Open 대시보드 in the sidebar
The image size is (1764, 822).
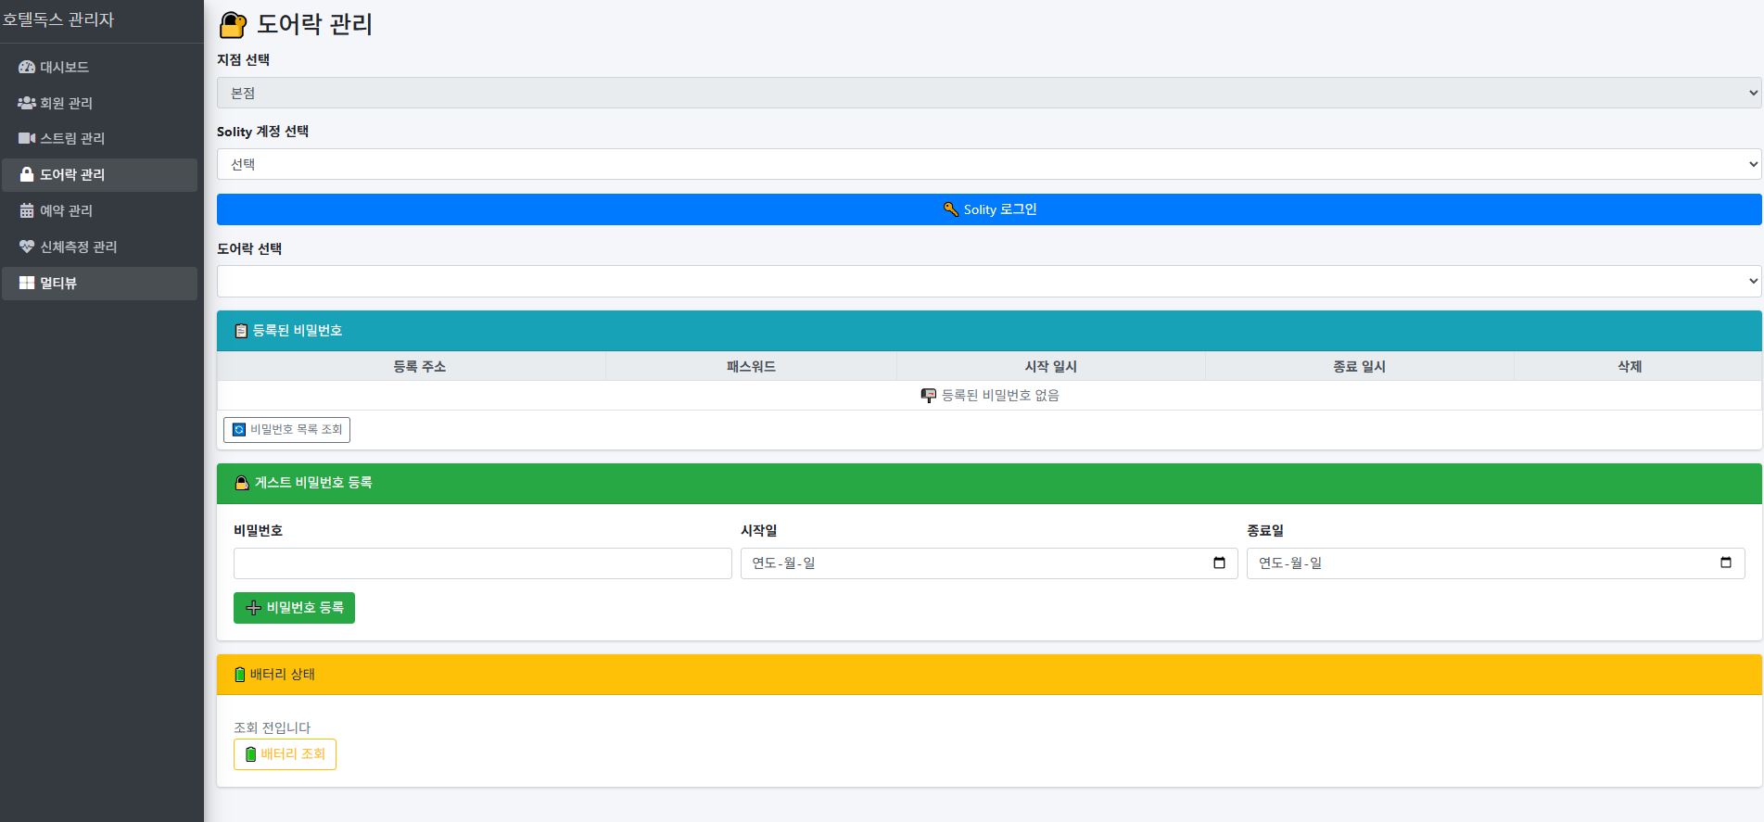[99, 67]
